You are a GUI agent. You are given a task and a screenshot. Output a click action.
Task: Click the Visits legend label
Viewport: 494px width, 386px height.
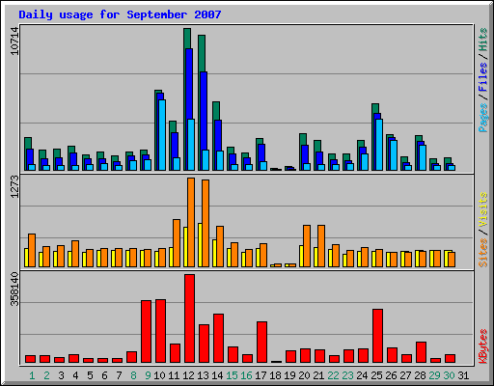483,210
